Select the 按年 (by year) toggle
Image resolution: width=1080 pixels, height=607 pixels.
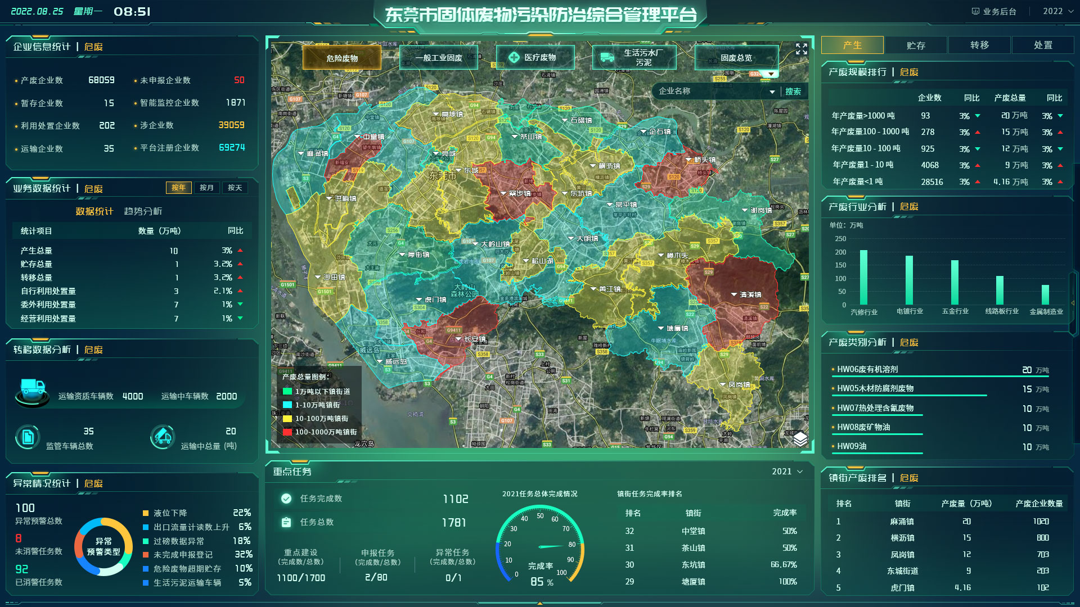click(x=178, y=188)
